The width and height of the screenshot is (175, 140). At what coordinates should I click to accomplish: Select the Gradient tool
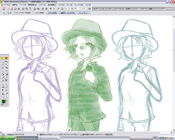(6, 74)
